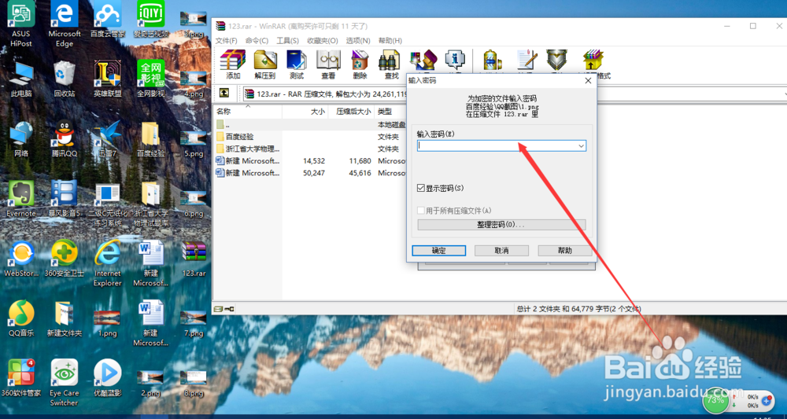Sort by the 压缩后大小 column header

[351, 112]
